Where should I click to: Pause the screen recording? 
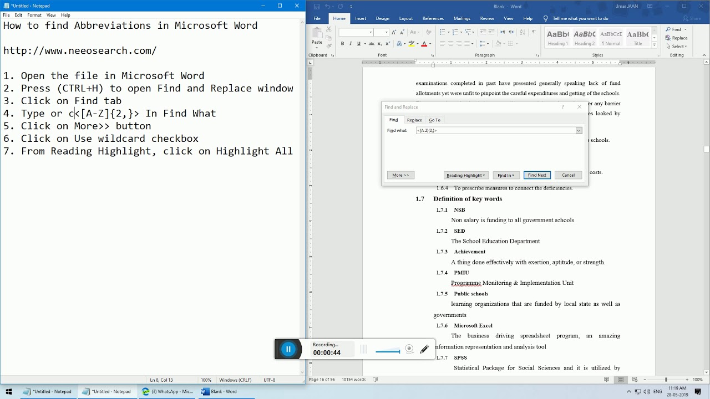coord(288,349)
